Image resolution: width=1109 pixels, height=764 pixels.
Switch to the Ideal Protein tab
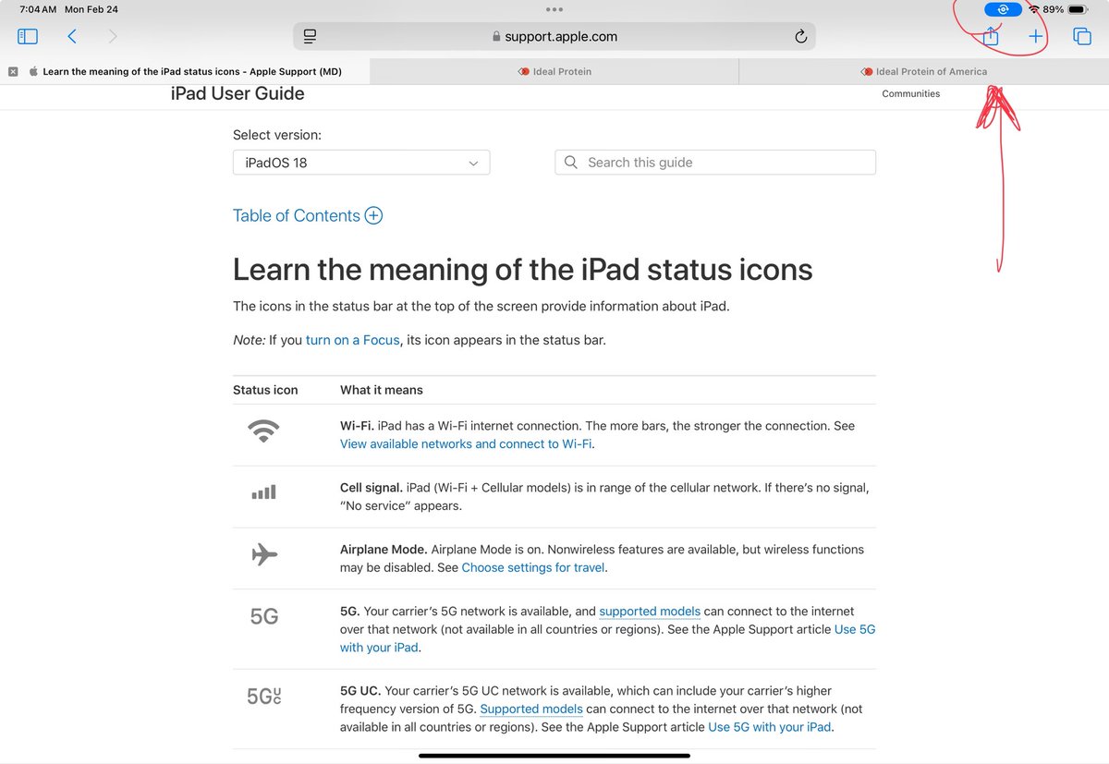[554, 71]
